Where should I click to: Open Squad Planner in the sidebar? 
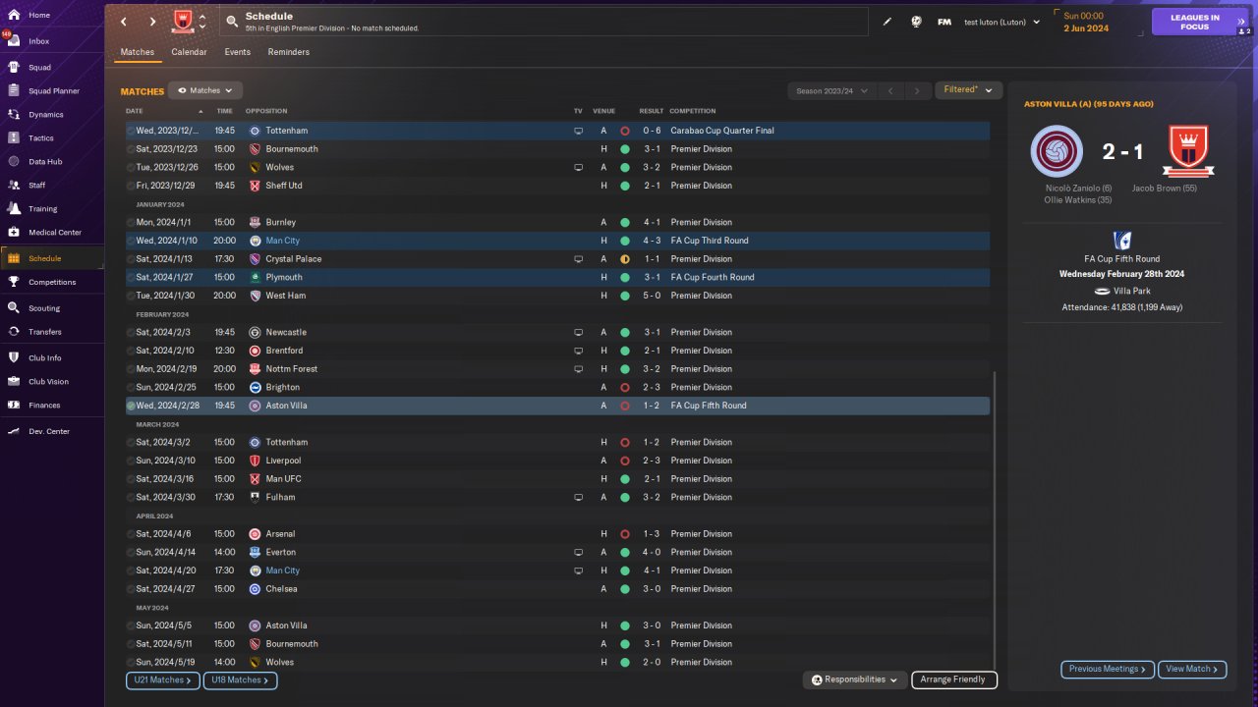point(52,91)
